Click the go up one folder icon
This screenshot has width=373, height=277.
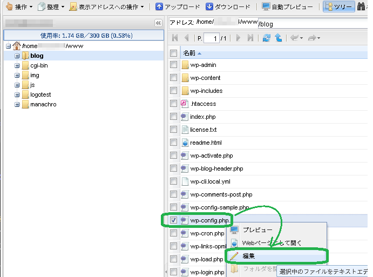278,38
